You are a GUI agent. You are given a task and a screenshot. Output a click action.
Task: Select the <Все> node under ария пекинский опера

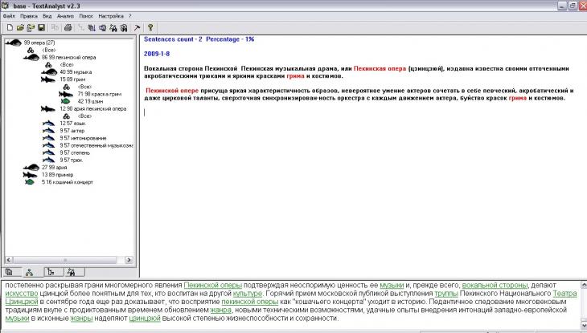click(84, 116)
